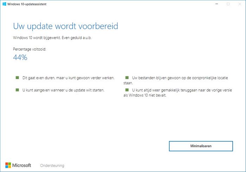The image size is (246, 172).
Task: Click the disabled maximize button
Action: 228,4
